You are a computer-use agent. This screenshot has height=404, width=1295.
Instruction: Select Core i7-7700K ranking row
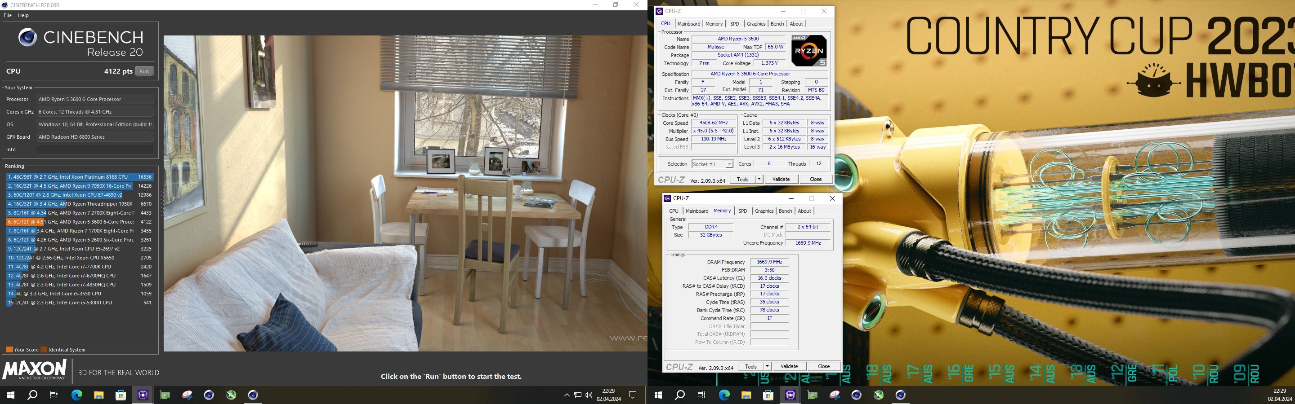click(x=80, y=267)
